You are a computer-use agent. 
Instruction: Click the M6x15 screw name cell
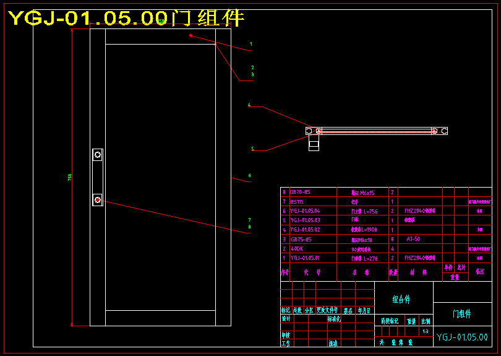362,193
